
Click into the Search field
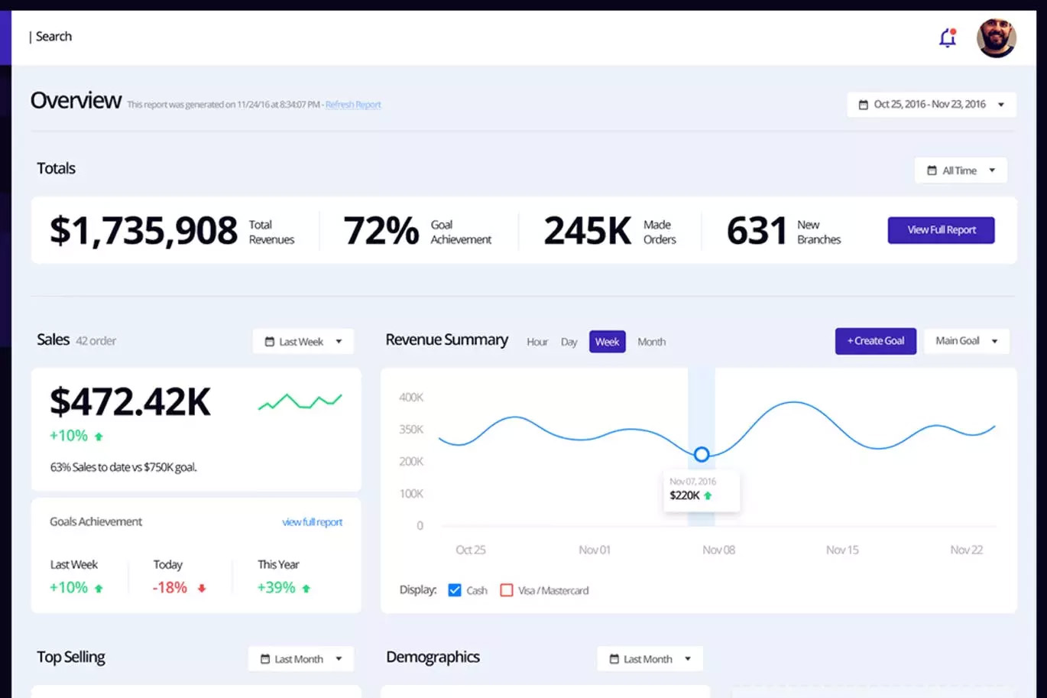pyautogui.click(x=53, y=37)
